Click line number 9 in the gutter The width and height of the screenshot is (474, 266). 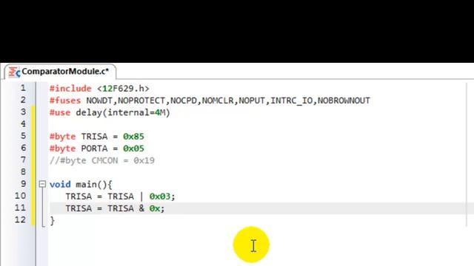tap(23, 184)
